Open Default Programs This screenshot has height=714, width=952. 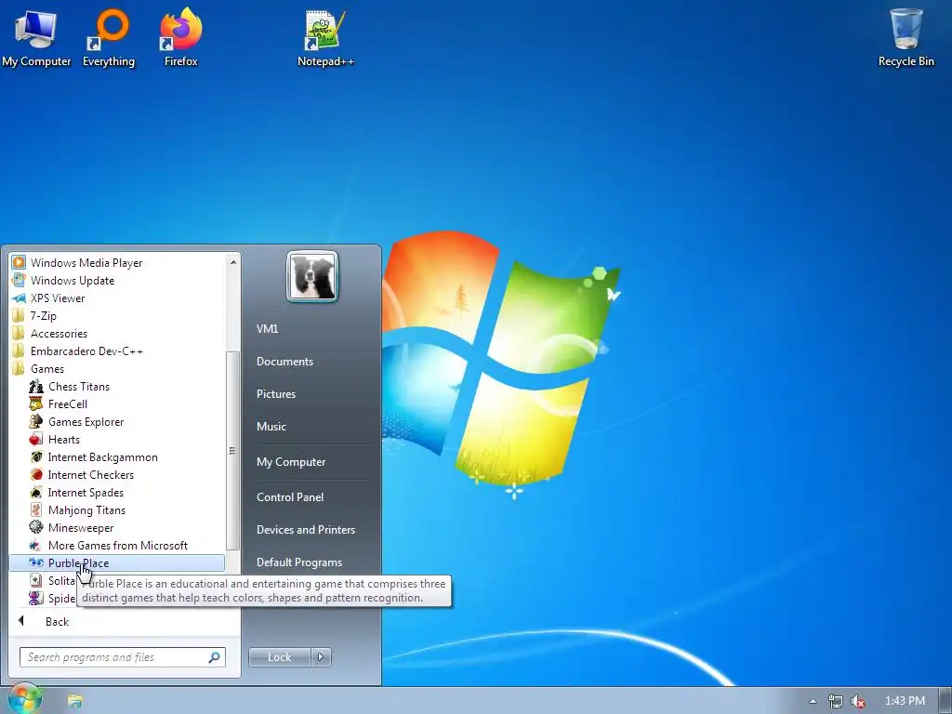(298, 562)
